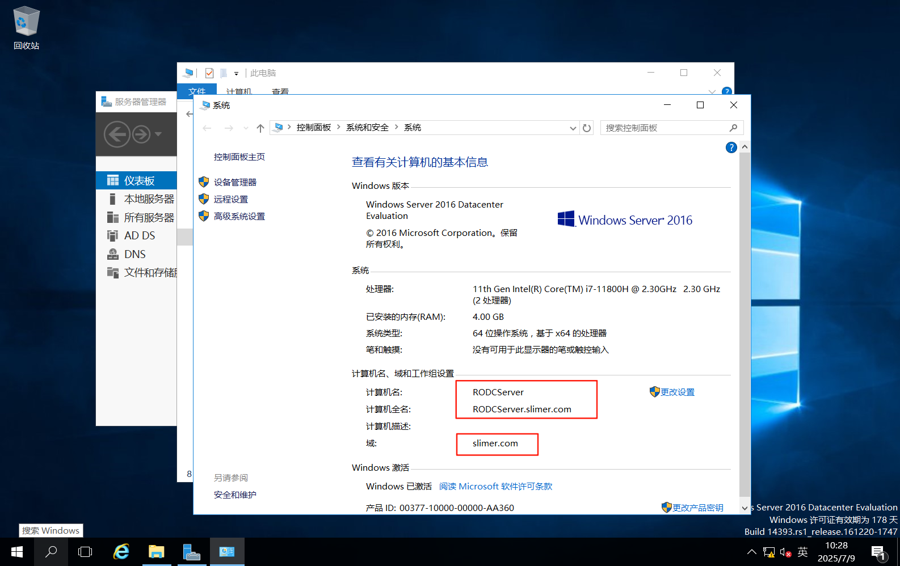Click the 搜索 Windows tooltip label
This screenshot has width=900, height=566.
pos(51,530)
